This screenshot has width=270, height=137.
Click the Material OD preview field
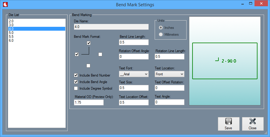point(89,102)
